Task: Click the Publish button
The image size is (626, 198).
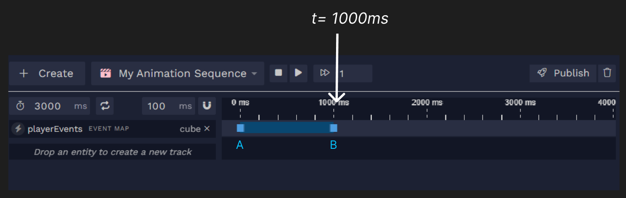Action: 563,73
